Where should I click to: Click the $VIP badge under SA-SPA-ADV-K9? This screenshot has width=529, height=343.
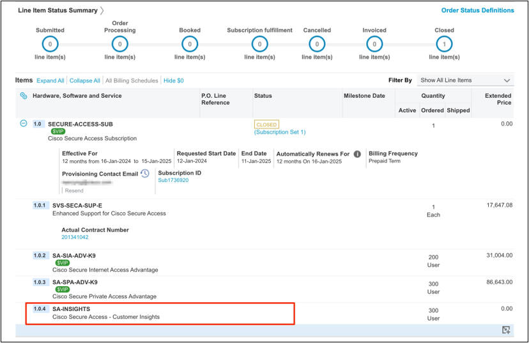63,289
